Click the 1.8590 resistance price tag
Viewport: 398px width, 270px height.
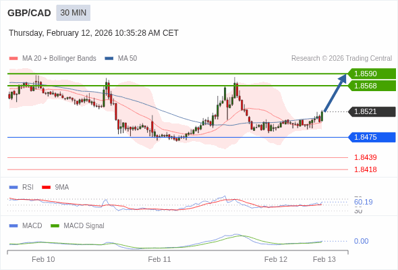point(372,74)
